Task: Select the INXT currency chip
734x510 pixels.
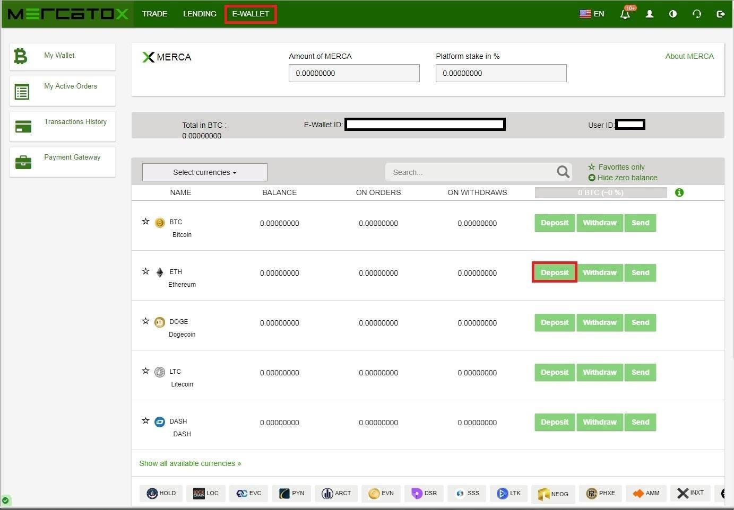Action: (690, 493)
